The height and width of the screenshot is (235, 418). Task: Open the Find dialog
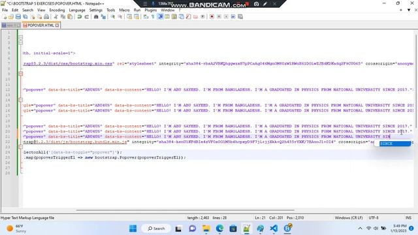tap(96, 17)
